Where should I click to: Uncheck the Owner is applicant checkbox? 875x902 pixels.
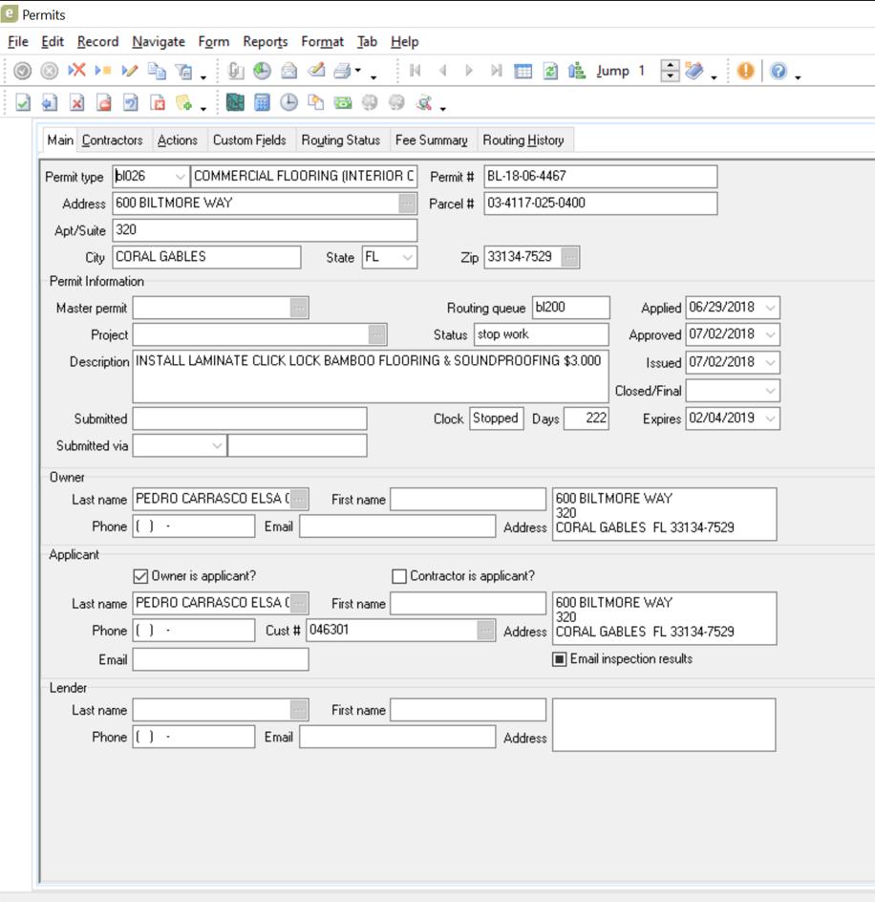(140, 576)
